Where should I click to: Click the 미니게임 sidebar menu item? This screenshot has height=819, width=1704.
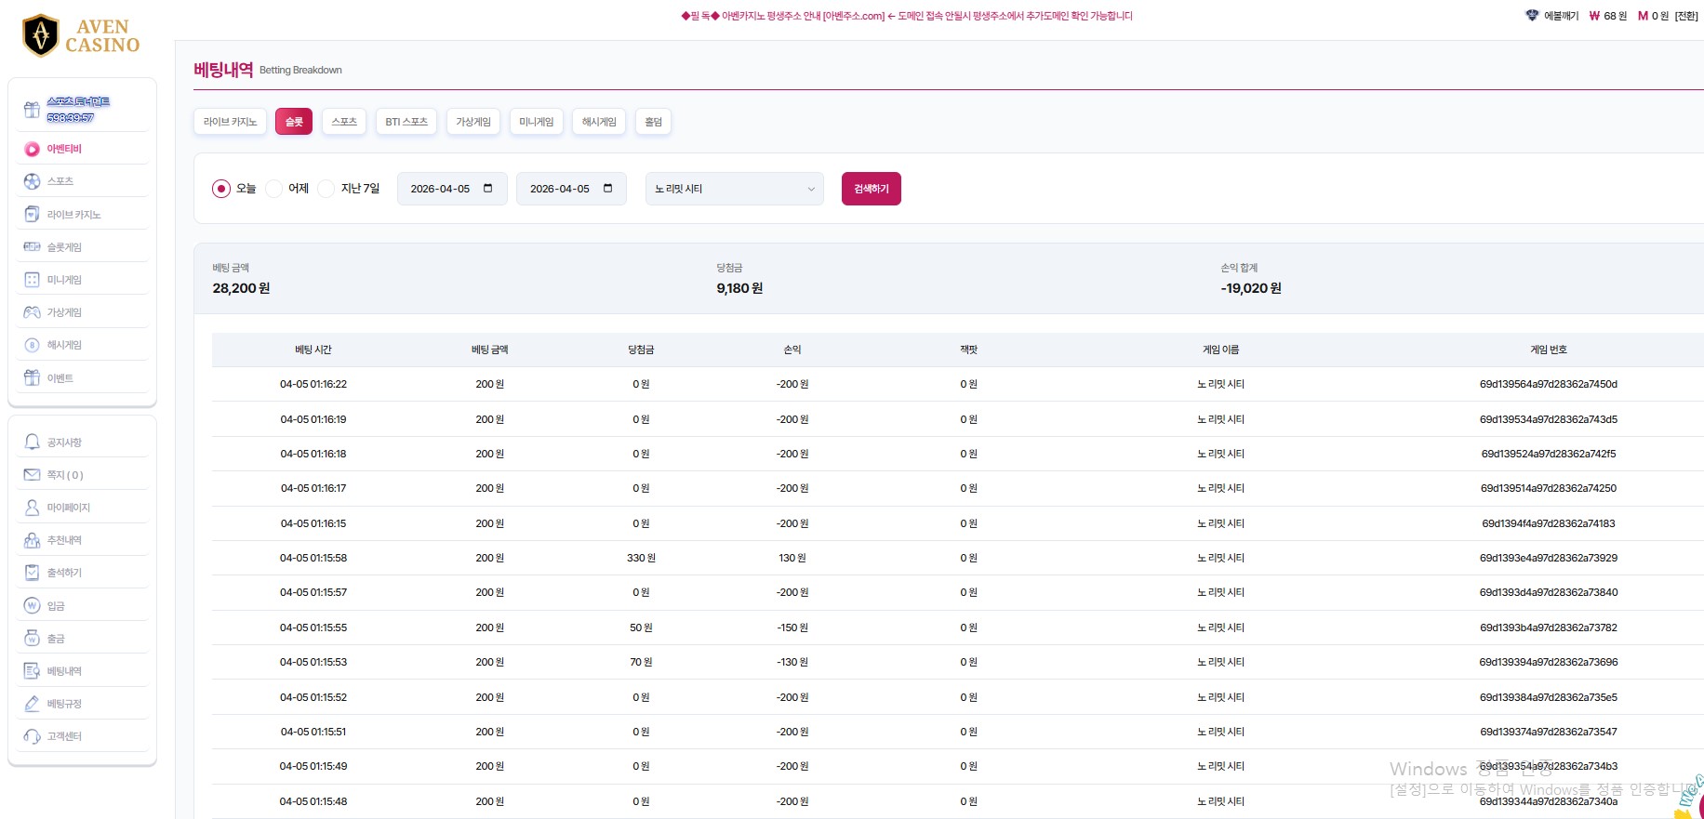point(64,280)
